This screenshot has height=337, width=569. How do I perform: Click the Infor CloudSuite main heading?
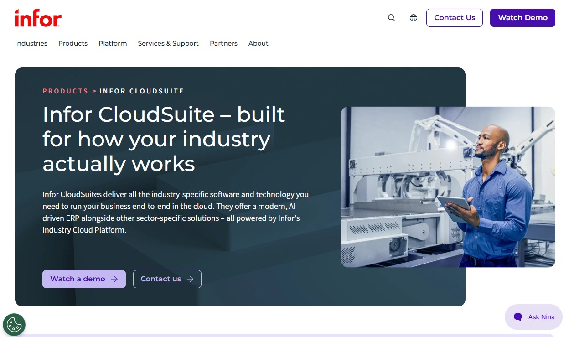coord(164,139)
